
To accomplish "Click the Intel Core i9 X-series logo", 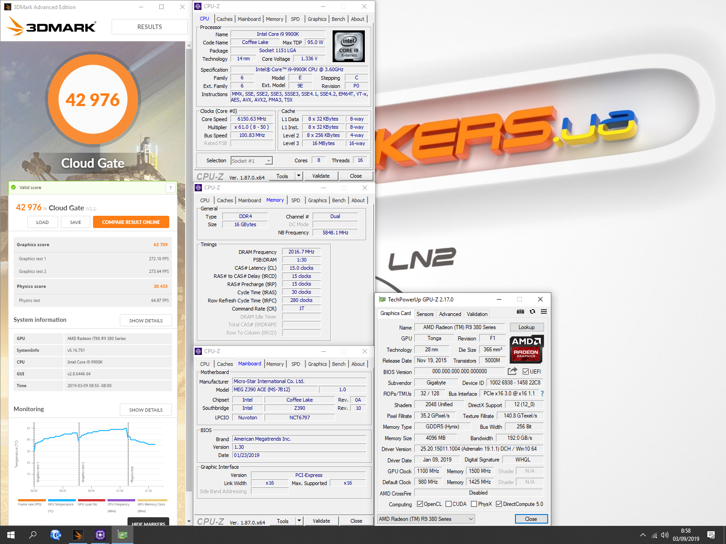I will (348, 46).
